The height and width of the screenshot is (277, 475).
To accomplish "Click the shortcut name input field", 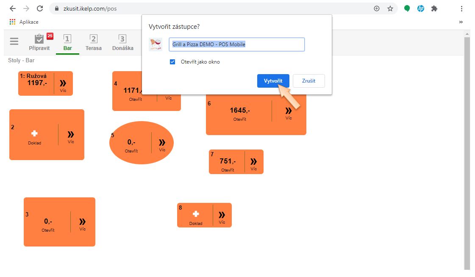I will (x=236, y=44).
